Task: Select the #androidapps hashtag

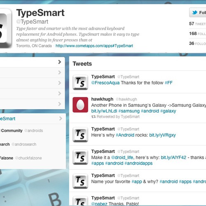Action: [138, 163]
